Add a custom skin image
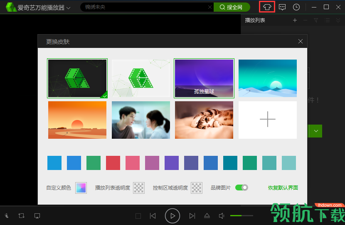The width and height of the screenshot is (345, 225). 268,120
